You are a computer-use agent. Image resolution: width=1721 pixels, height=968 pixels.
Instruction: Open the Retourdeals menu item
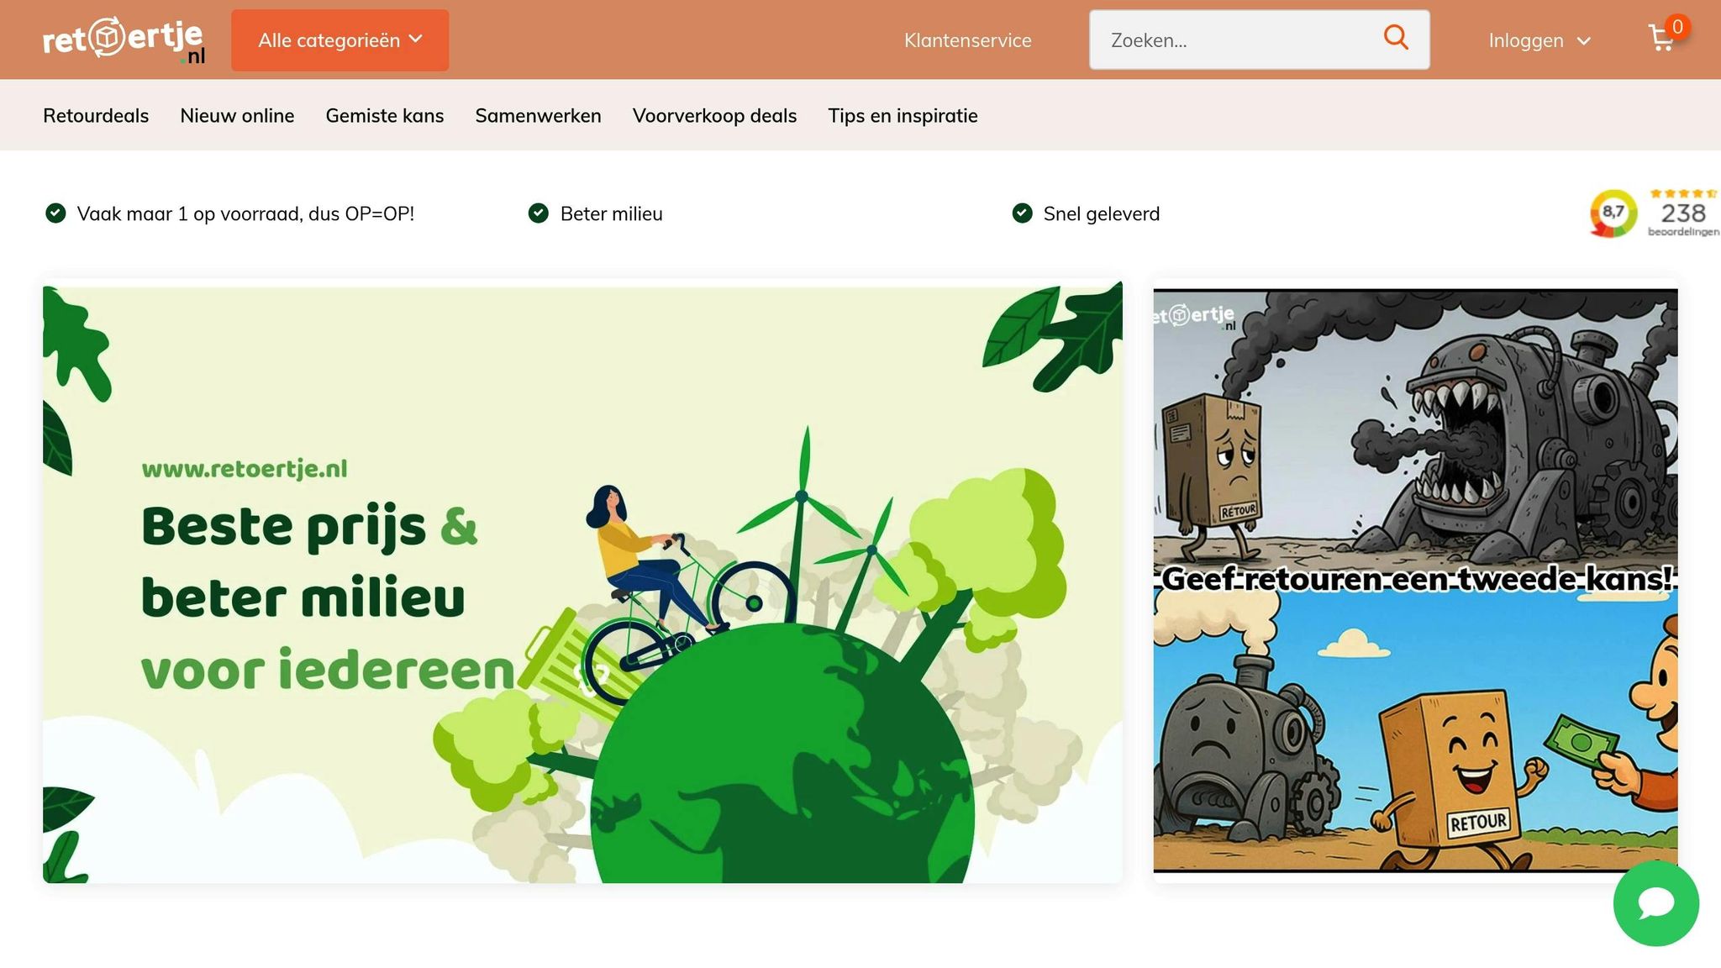(x=96, y=116)
